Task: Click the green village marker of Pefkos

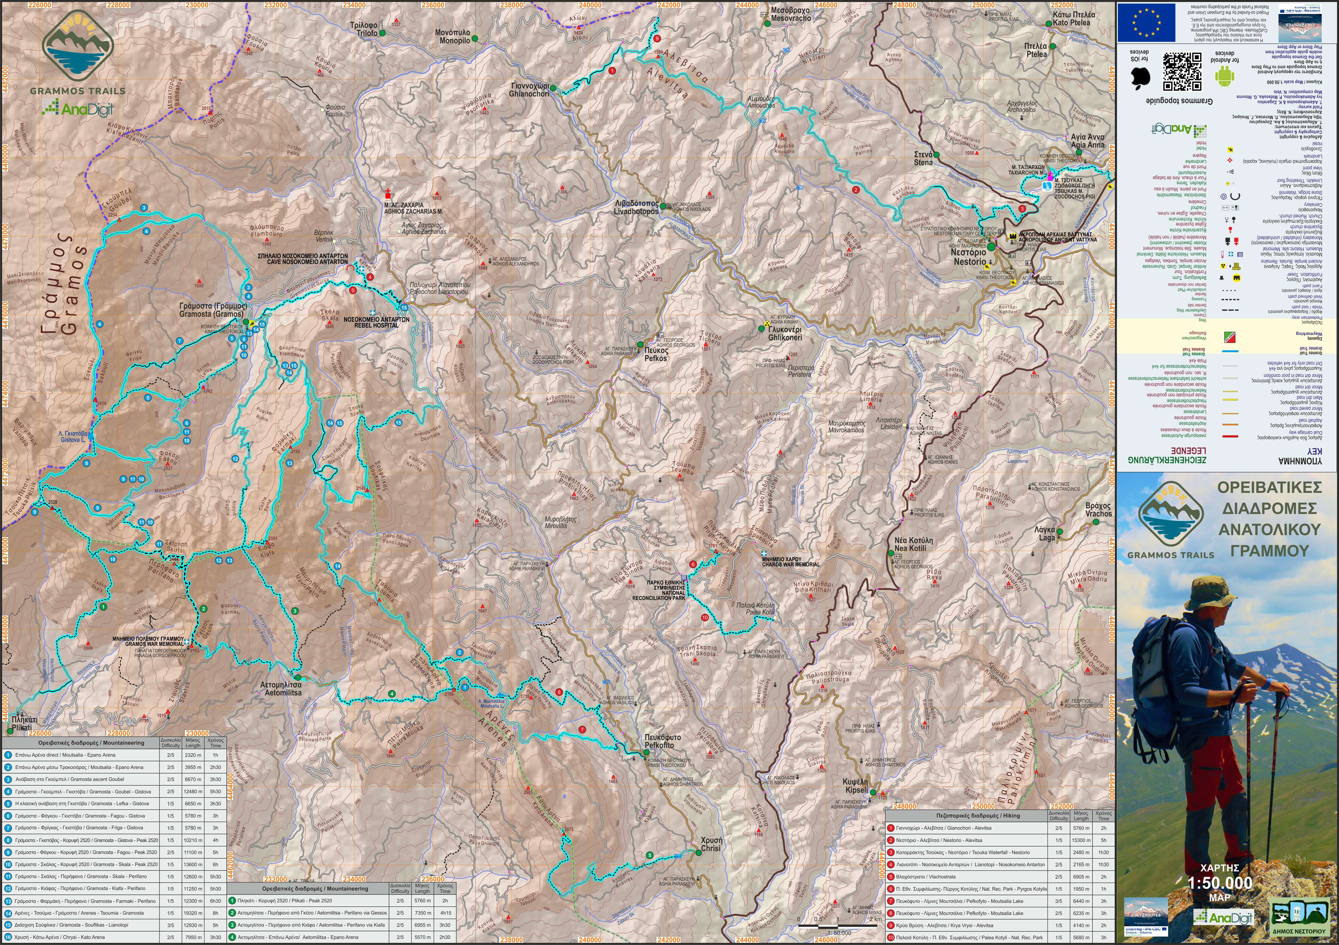Action: pyautogui.click(x=640, y=345)
